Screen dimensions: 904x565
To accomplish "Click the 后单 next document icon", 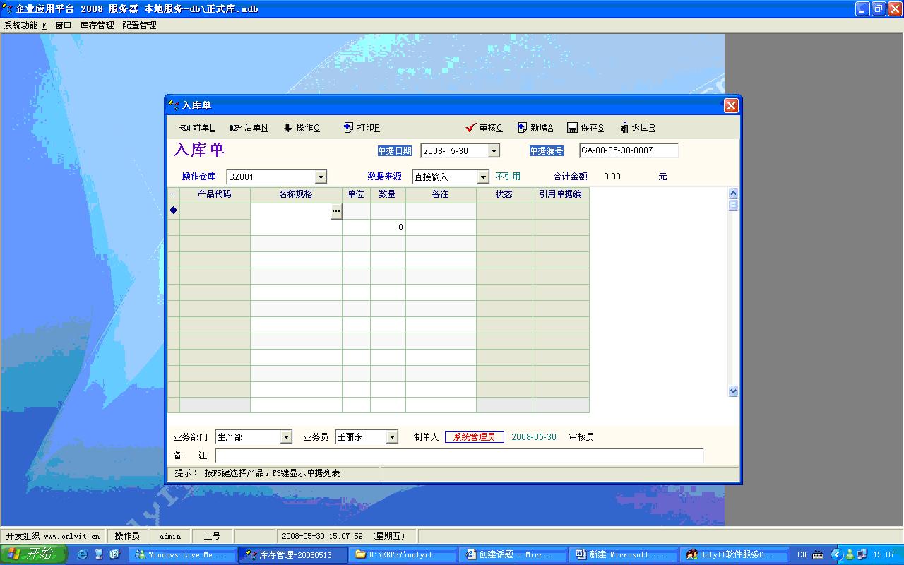I will (236, 128).
